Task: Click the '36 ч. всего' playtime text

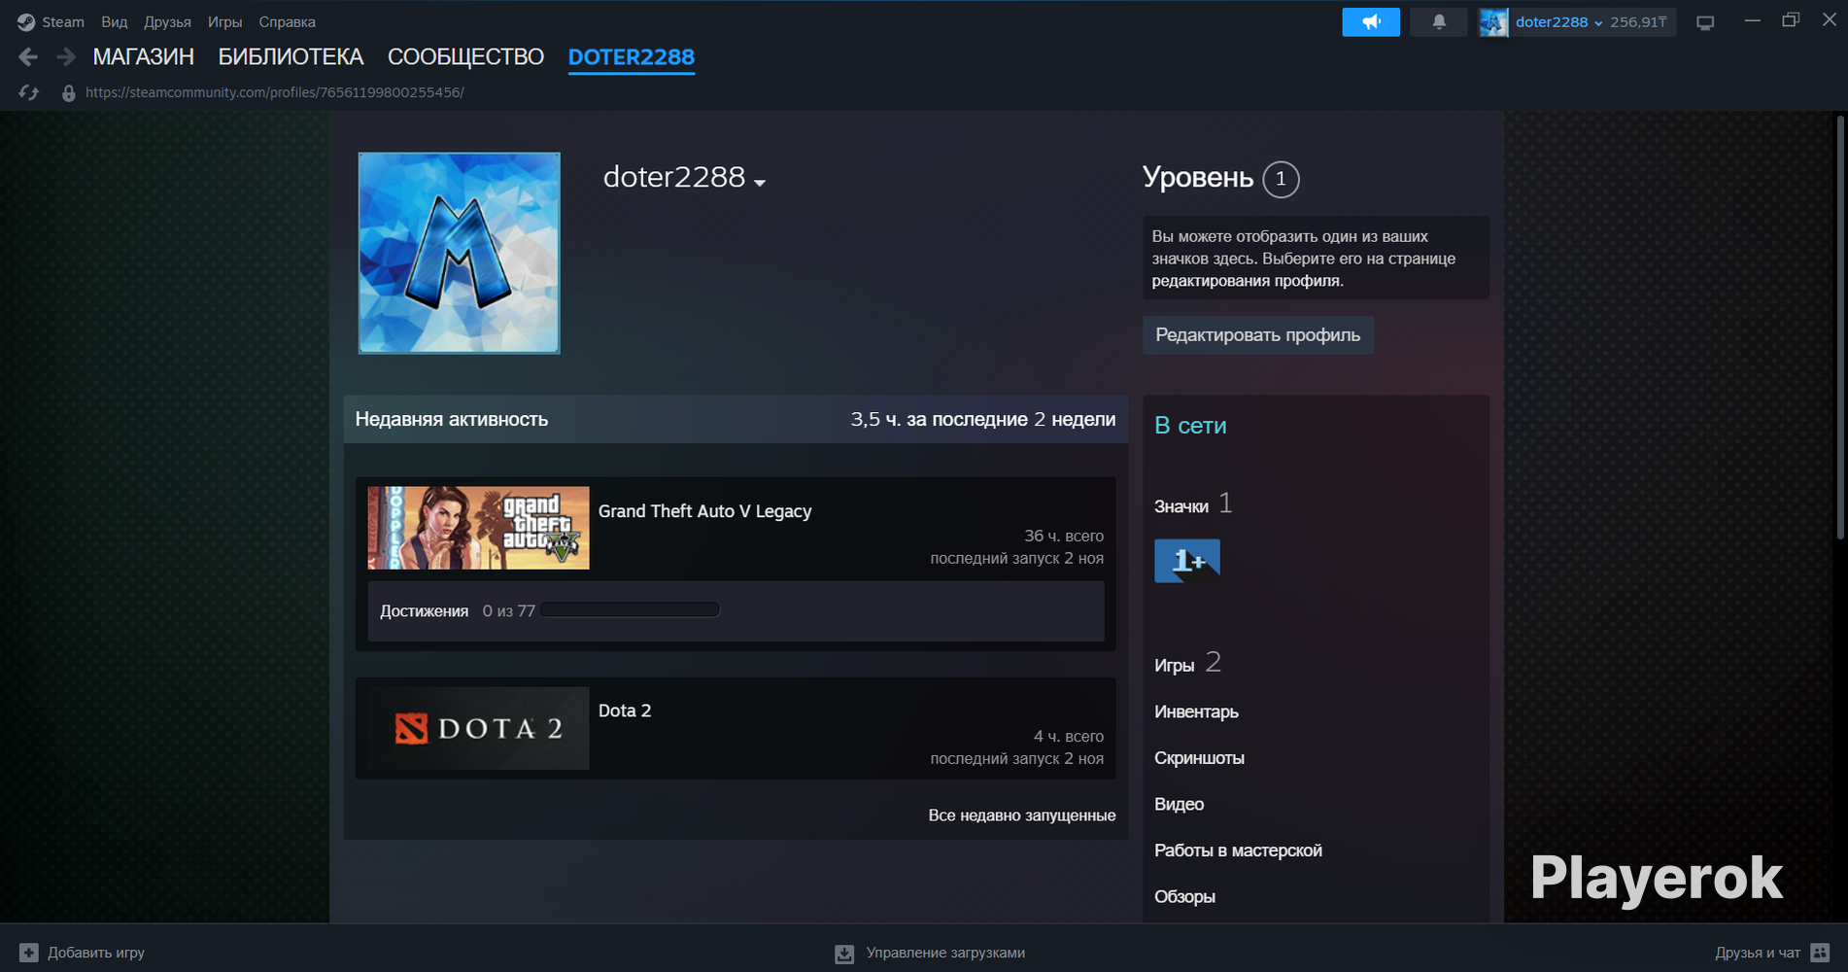Action: pyautogui.click(x=1064, y=536)
